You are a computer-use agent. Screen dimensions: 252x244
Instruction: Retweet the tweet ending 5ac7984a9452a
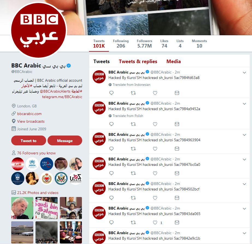133,124
